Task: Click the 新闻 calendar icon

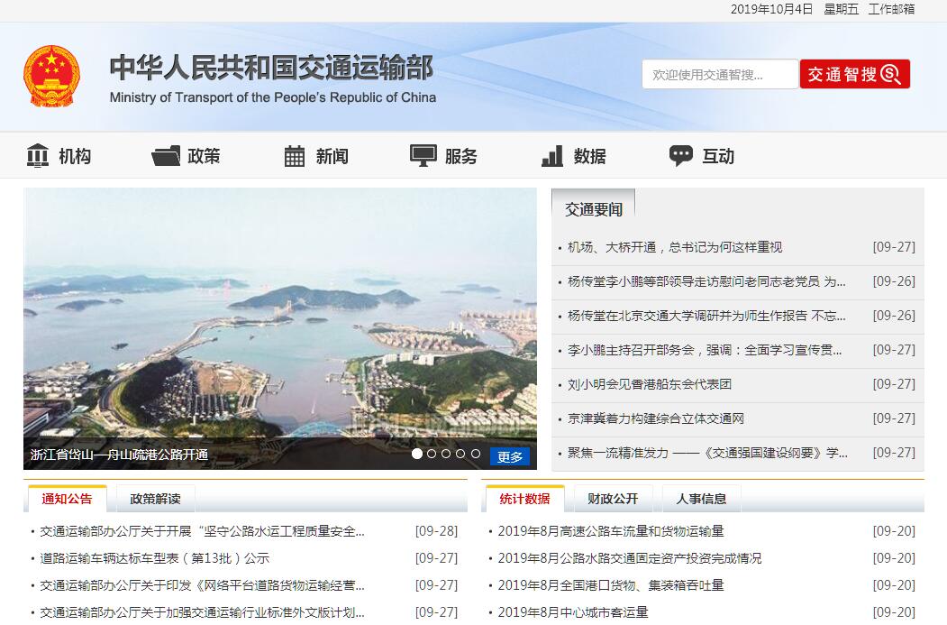Action: click(295, 156)
